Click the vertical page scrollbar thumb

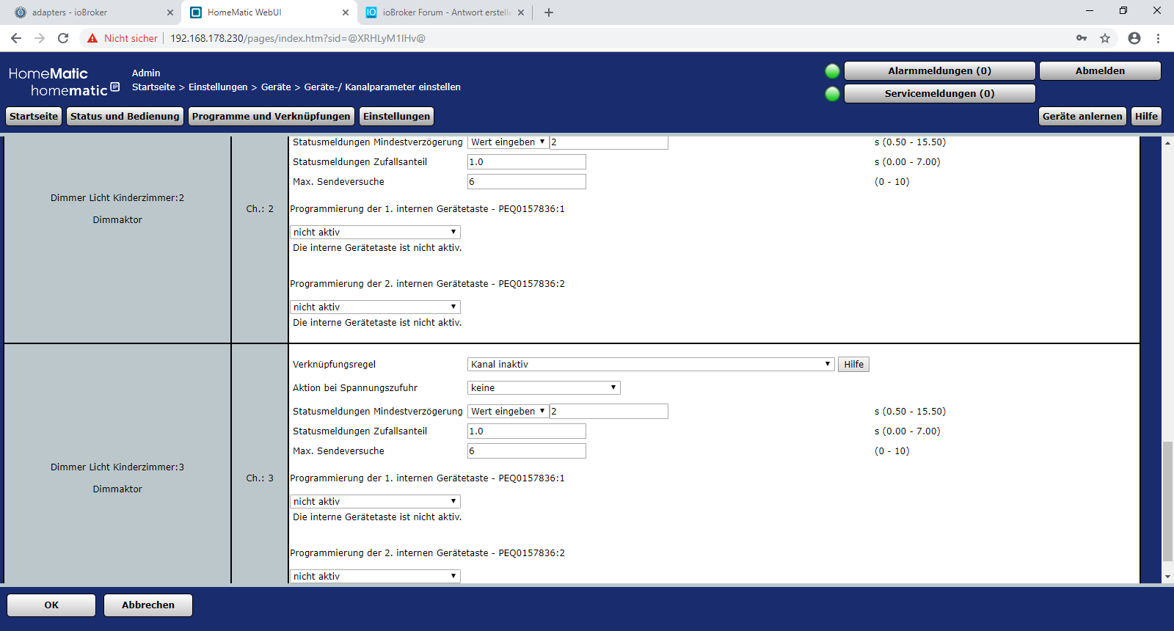(1167, 501)
